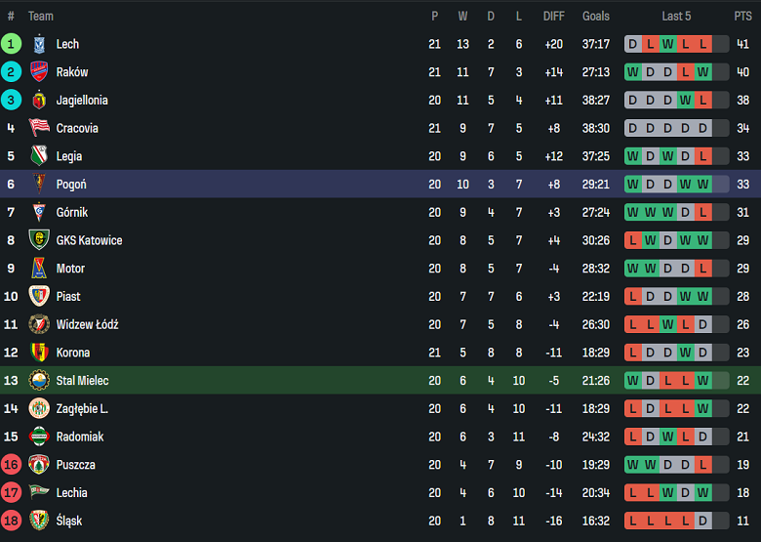
Task: Open the Górnik team name link
Action: [72, 212]
